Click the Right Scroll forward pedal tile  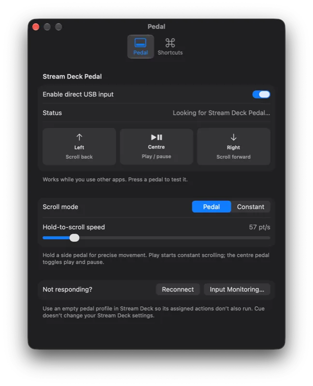pos(233,147)
